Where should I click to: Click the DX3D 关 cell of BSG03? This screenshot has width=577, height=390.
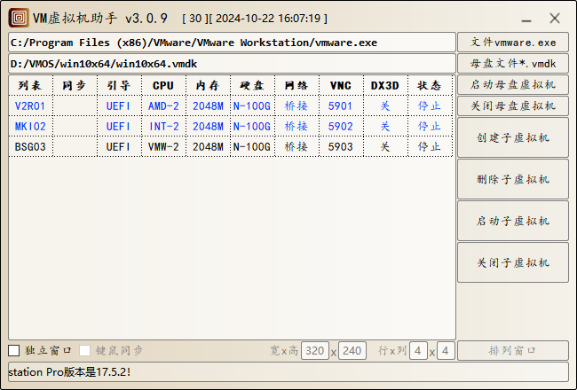pyautogui.click(x=385, y=147)
